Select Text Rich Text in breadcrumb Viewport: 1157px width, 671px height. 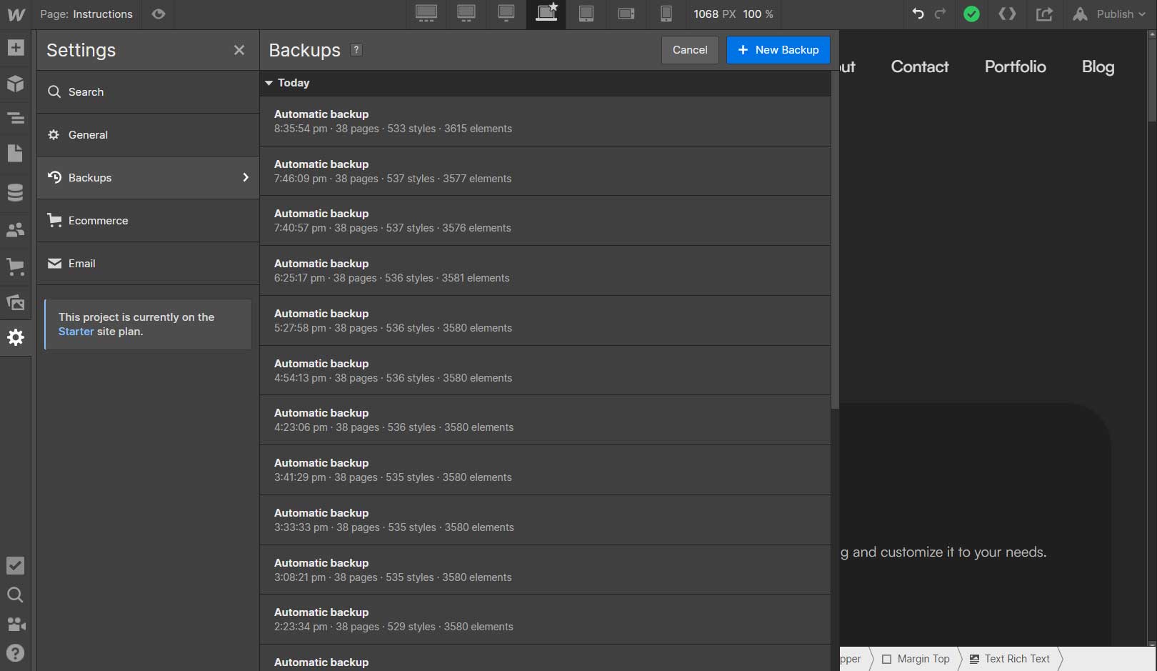(x=1009, y=659)
